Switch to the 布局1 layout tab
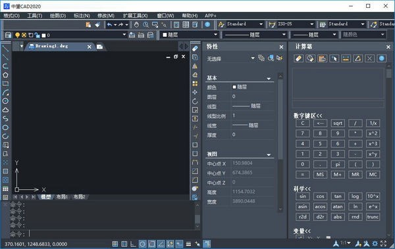The image size is (395, 249). [62, 197]
